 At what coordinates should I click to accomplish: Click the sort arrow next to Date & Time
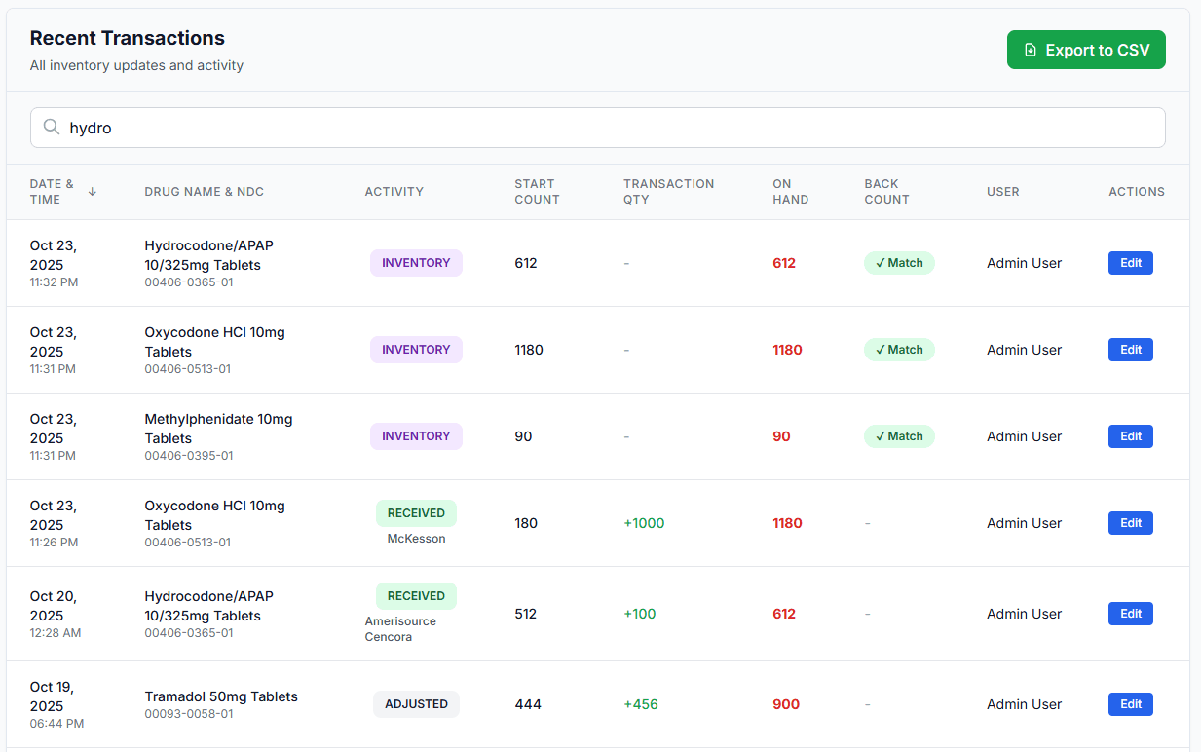coord(92,192)
